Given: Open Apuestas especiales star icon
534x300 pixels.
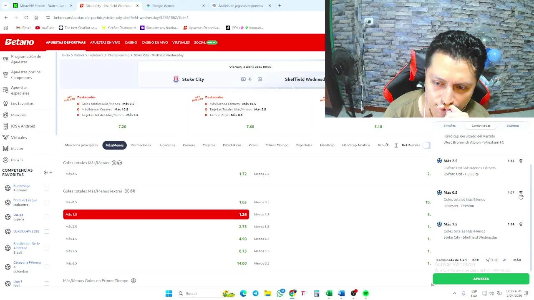Looking at the screenshot, I should (x=5, y=90).
